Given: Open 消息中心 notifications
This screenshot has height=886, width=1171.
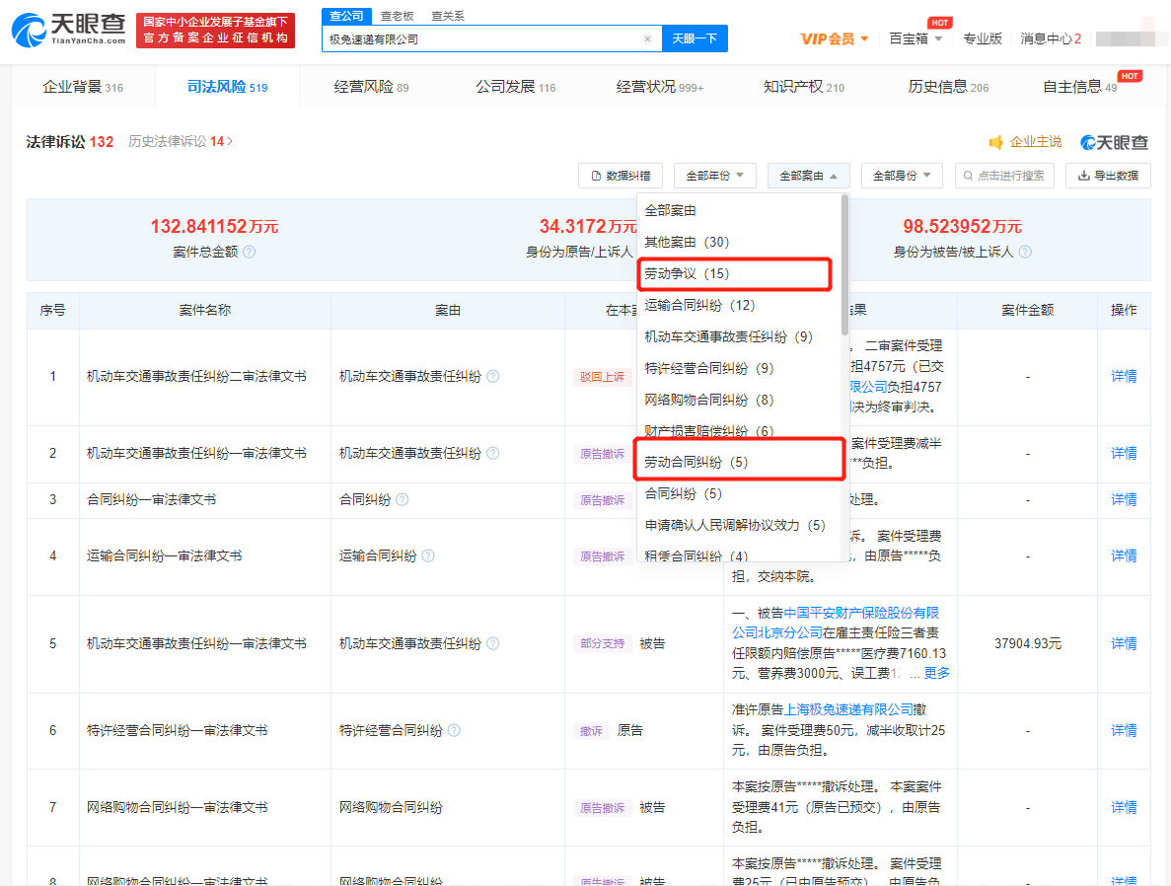Looking at the screenshot, I should 1050,38.
